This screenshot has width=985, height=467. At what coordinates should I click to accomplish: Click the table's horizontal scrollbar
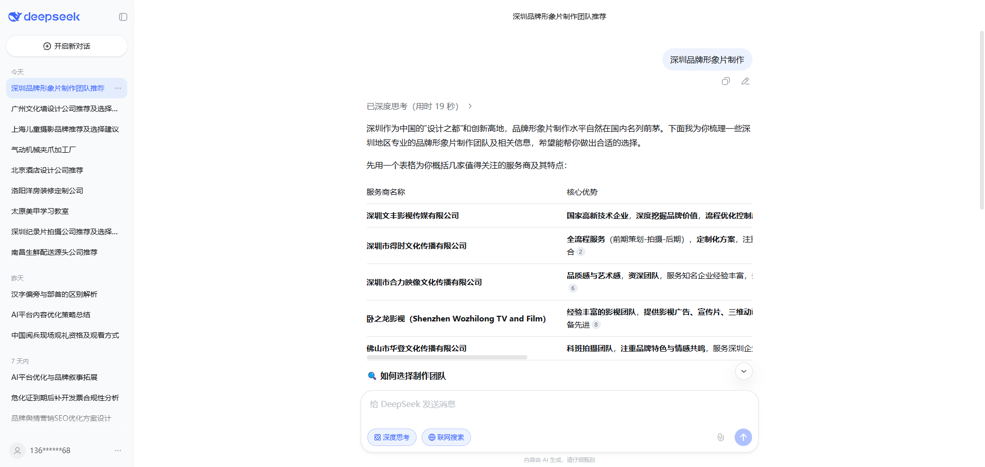tap(446, 357)
